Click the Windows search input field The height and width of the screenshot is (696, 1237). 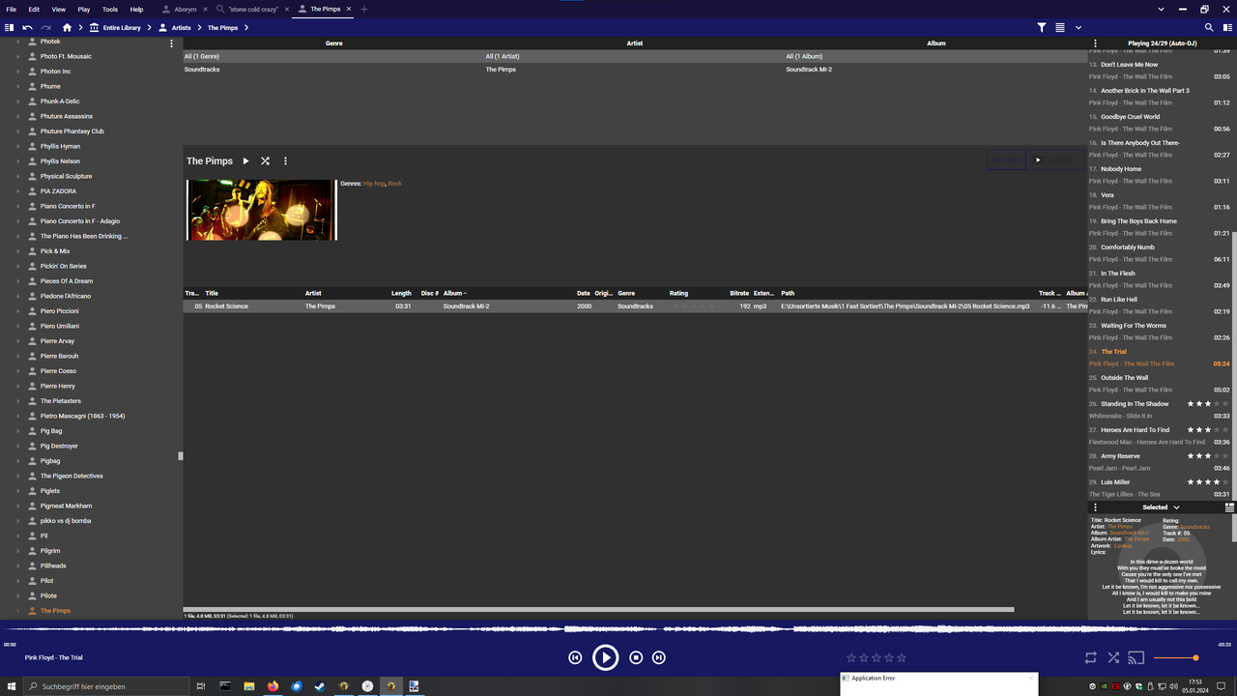pos(104,686)
